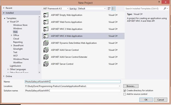
Task: Expand the Online section
Action: coord(4,76)
